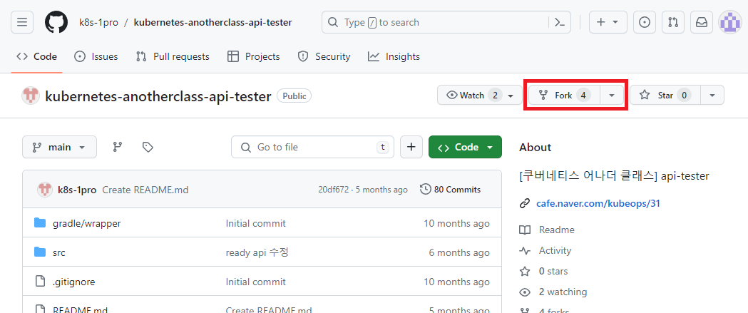Screen dimensions: 748x313
Task: Fork the repository
Action: tap(564, 96)
